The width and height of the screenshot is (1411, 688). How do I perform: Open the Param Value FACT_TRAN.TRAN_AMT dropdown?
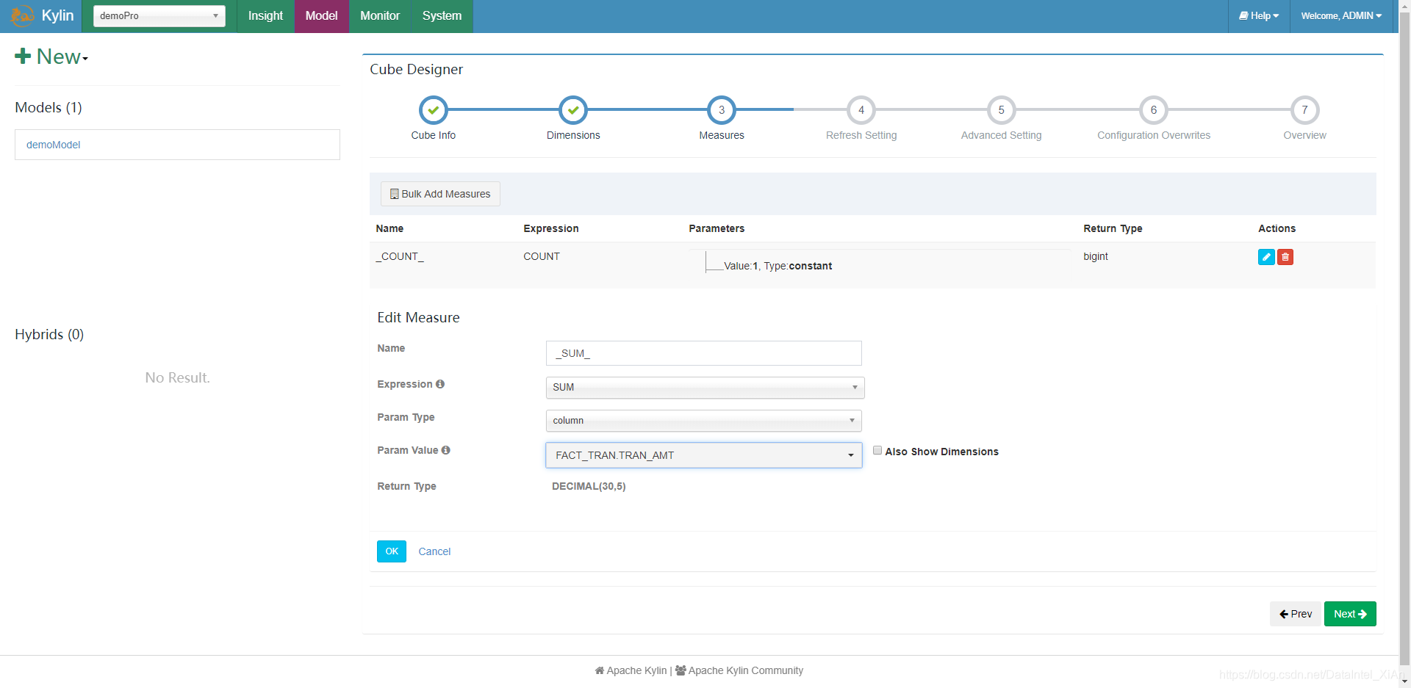(x=703, y=455)
